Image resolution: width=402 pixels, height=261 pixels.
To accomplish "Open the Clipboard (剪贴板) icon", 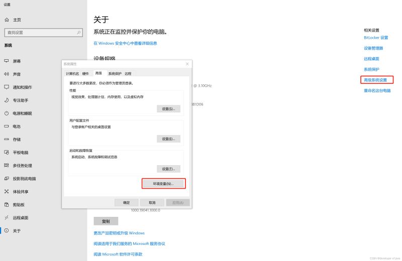I will 7,205.
